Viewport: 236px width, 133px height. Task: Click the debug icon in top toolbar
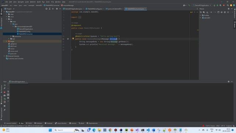click(217, 5)
